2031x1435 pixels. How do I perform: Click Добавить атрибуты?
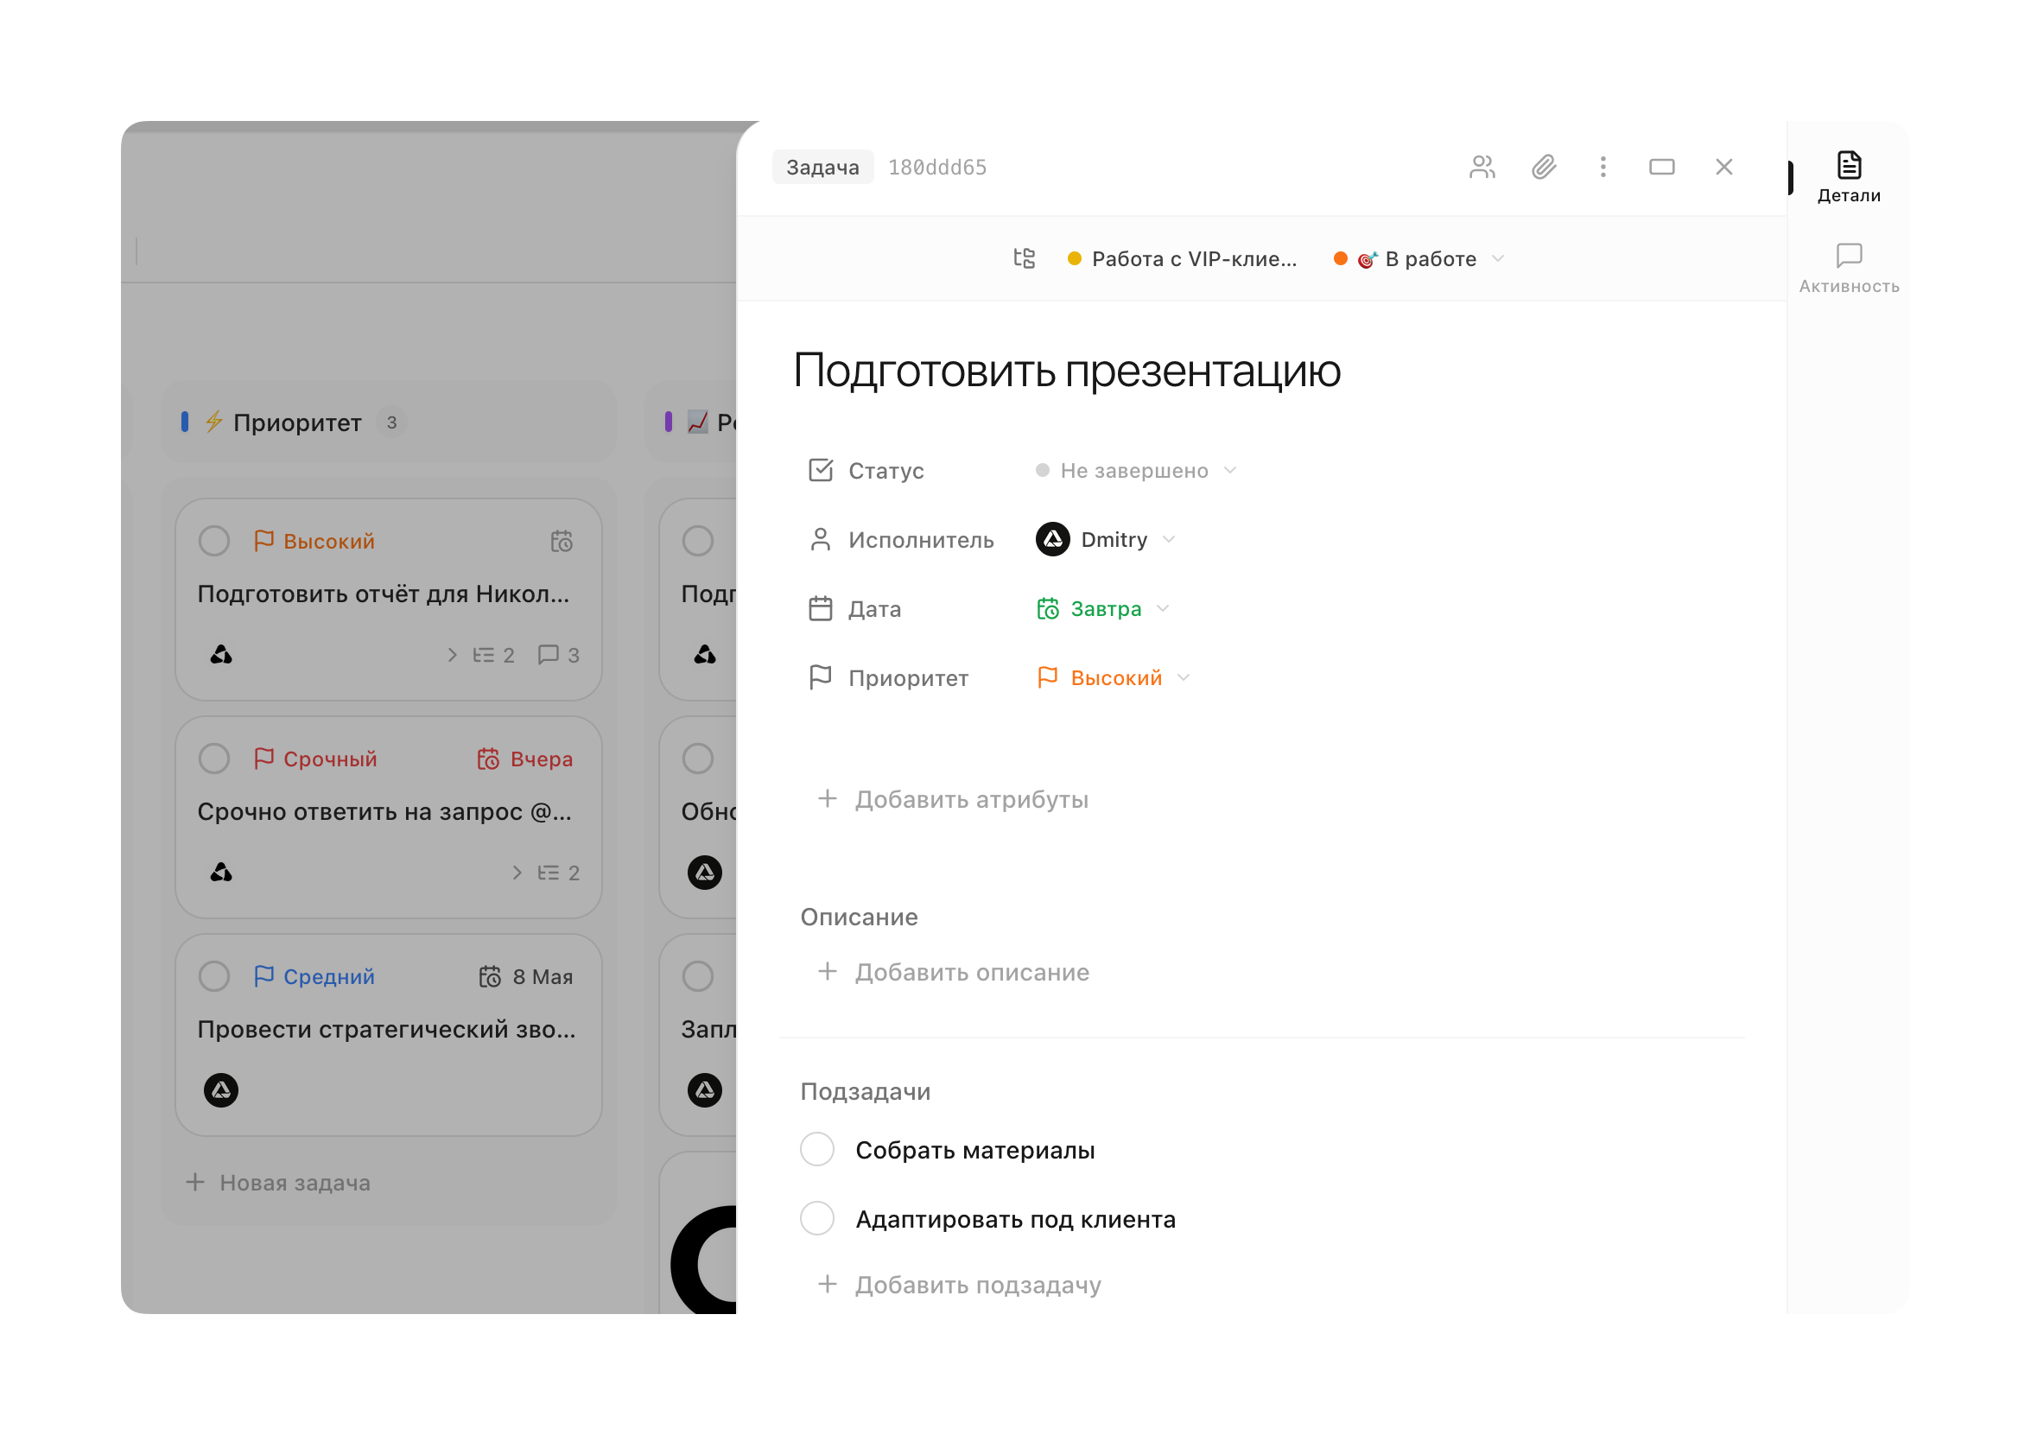(953, 800)
